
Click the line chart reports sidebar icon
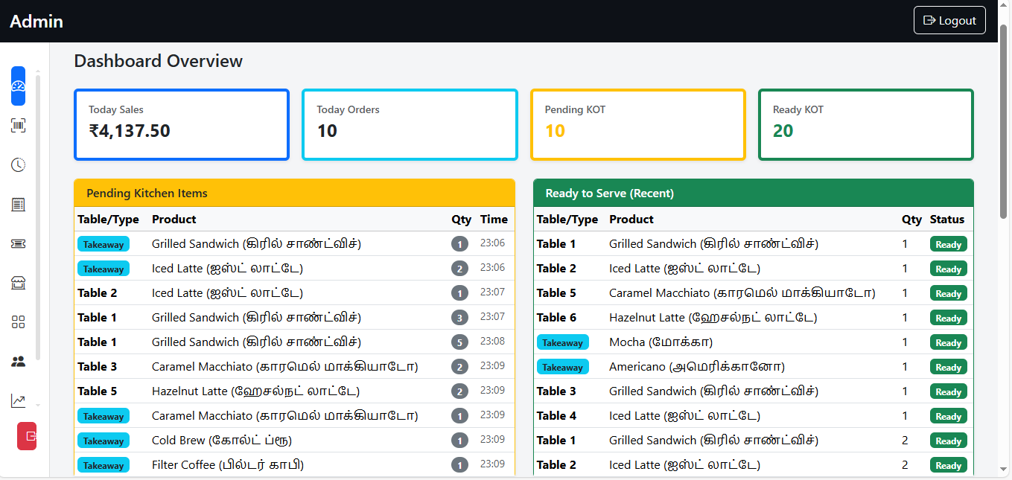pyautogui.click(x=18, y=401)
